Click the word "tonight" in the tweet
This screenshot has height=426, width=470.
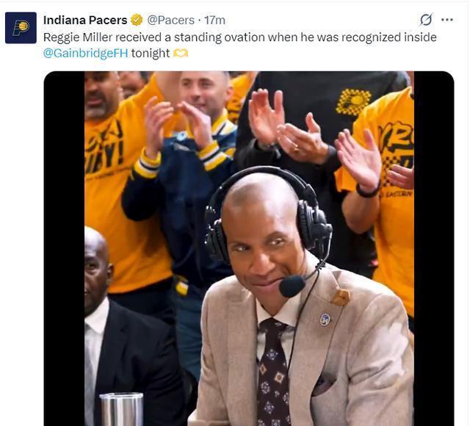(x=151, y=54)
